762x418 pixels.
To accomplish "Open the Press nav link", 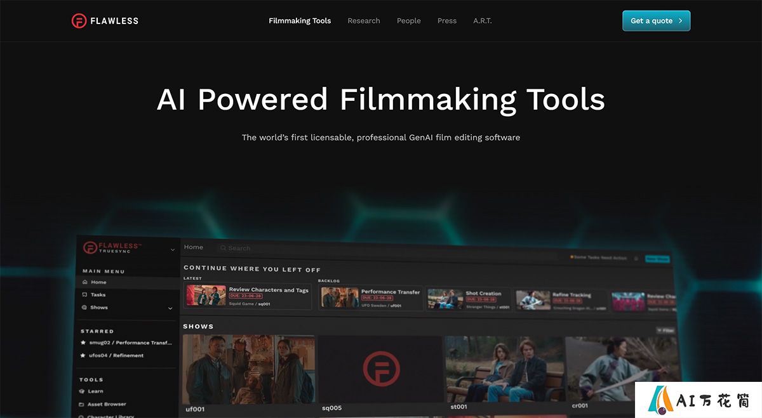I will 447,21.
